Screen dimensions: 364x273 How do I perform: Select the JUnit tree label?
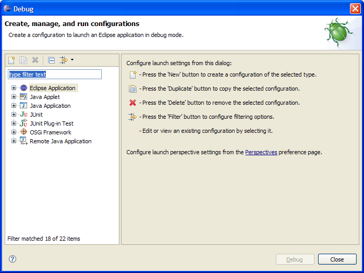click(x=36, y=115)
